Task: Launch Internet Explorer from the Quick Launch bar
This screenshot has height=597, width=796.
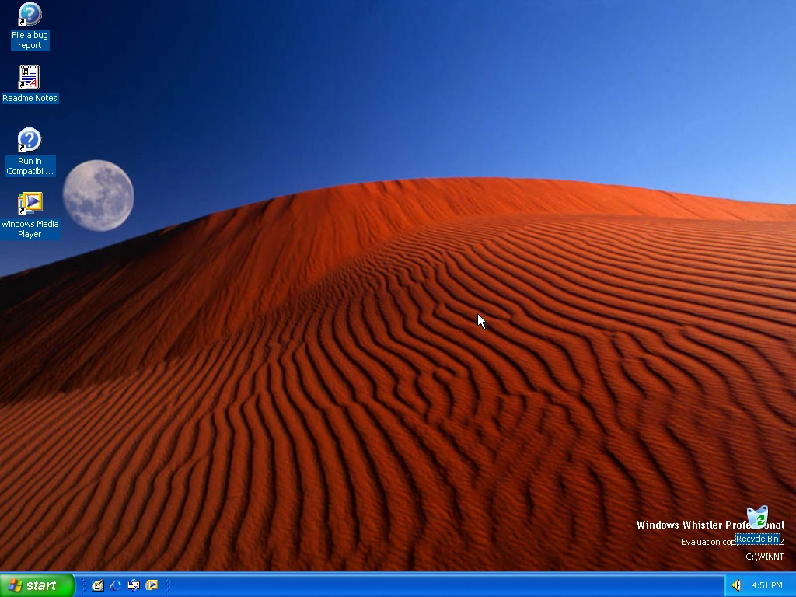Action: point(116,585)
